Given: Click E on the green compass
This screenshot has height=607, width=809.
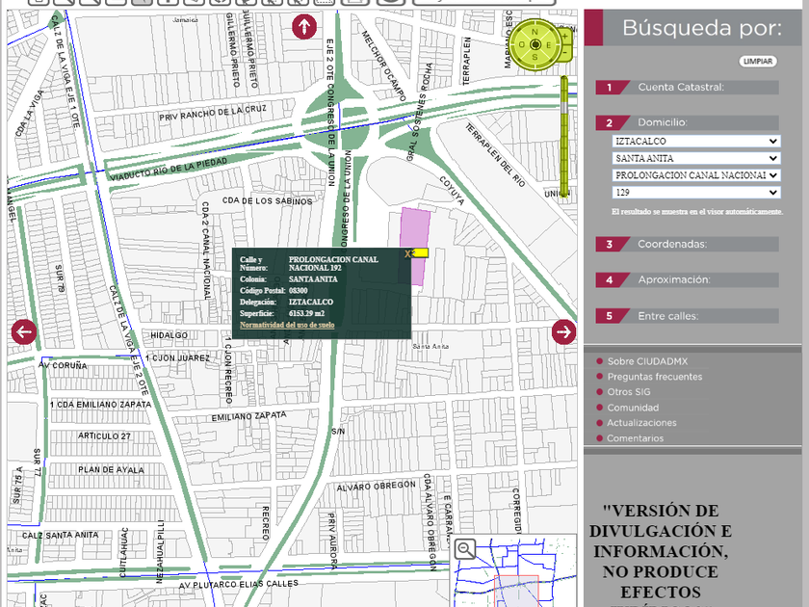Looking at the screenshot, I should pyautogui.click(x=548, y=45).
